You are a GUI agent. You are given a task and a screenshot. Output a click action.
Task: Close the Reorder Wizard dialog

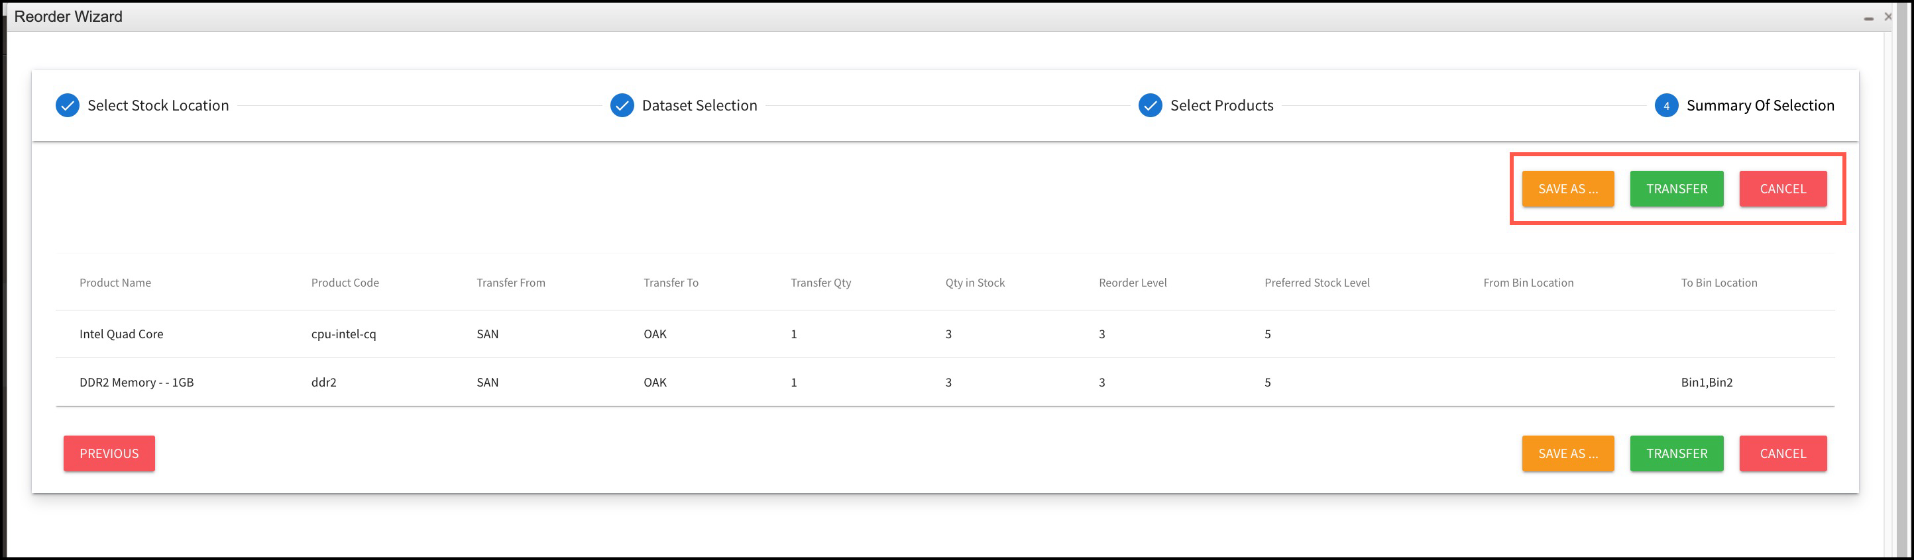(1888, 17)
